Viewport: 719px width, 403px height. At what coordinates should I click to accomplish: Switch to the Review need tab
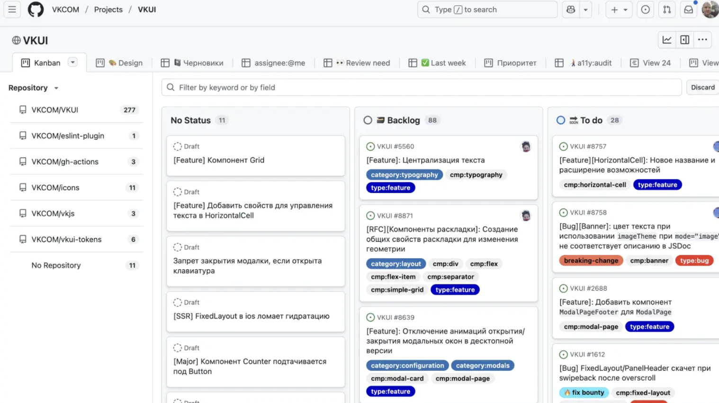pos(363,63)
